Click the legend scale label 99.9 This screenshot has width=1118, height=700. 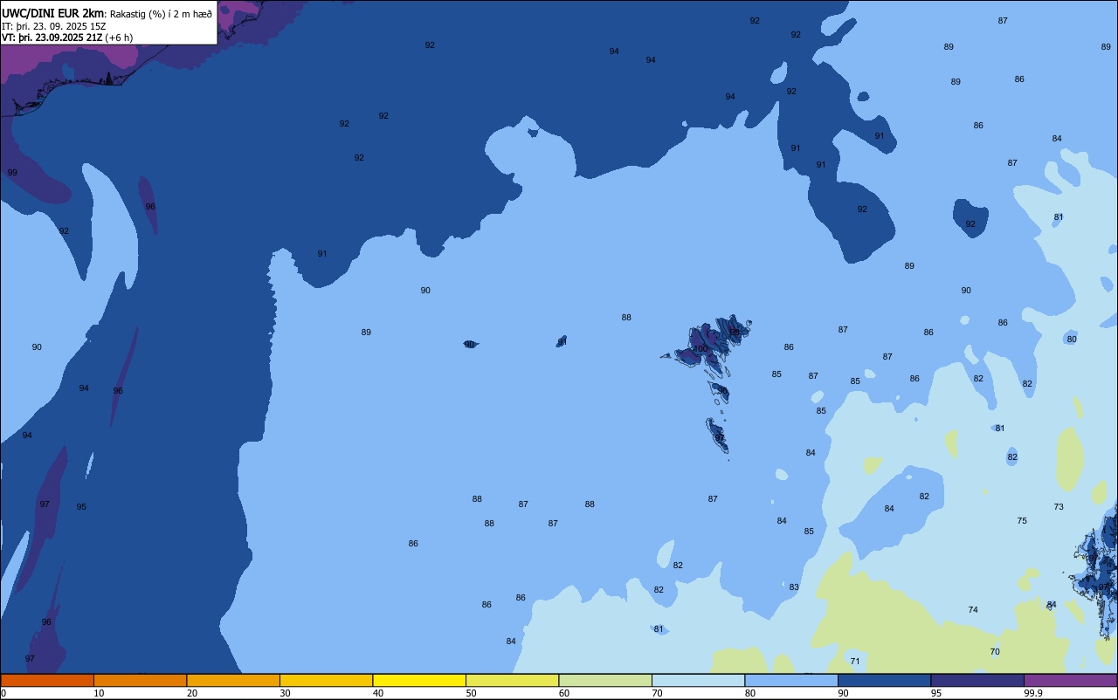pyautogui.click(x=1033, y=693)
